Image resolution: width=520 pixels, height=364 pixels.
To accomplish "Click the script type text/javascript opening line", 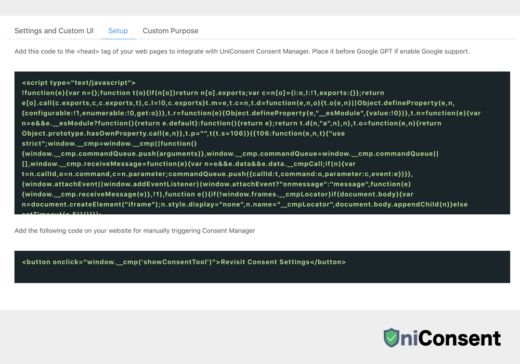I will 79,83.
